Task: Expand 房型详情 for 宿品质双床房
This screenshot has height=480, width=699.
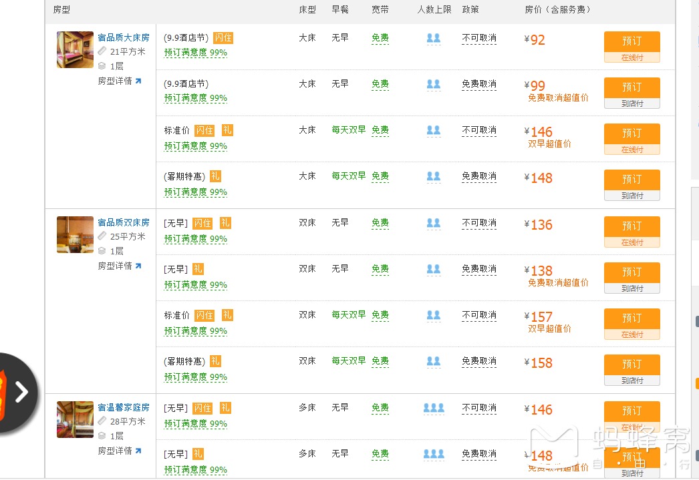Action: (120, 266)
